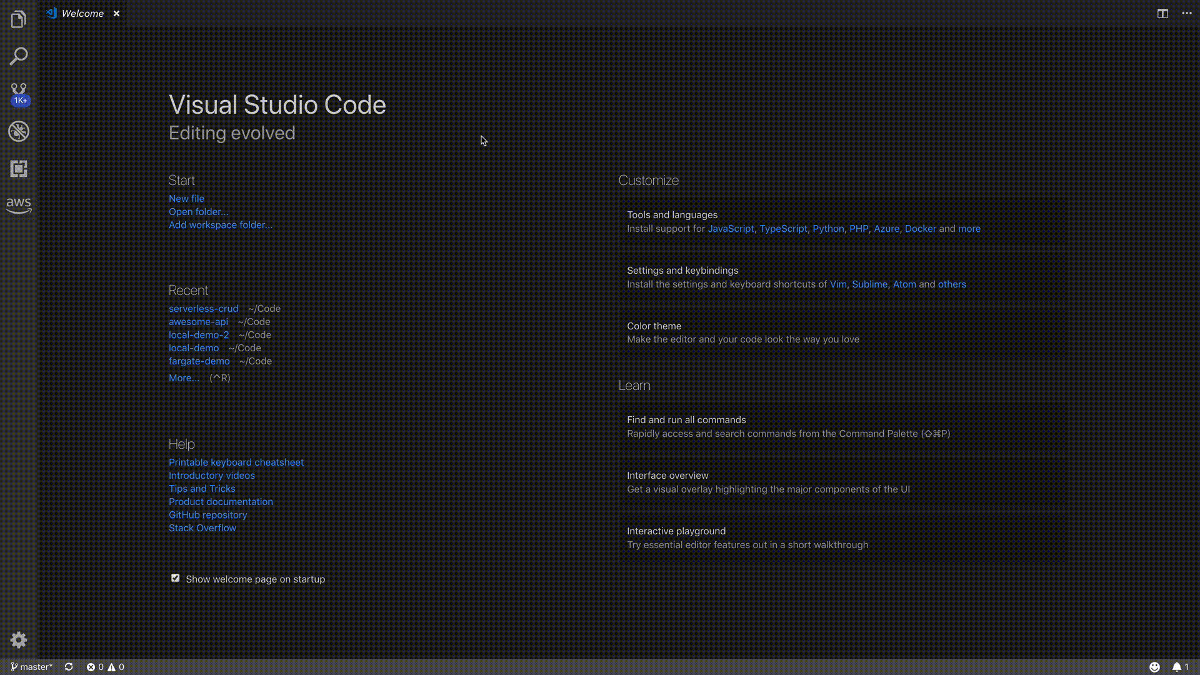Screen dimensions: 1200x675
Task: Open the Extensions view in activity bar
Action: 19,169
